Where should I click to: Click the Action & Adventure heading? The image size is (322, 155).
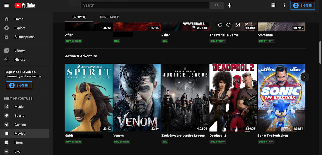pyautogui.click(x=81, y=56)
